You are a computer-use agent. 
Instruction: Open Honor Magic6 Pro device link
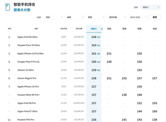27,78
